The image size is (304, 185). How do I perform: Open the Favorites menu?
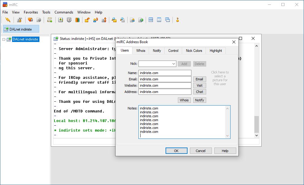click(x=31, y=12)
